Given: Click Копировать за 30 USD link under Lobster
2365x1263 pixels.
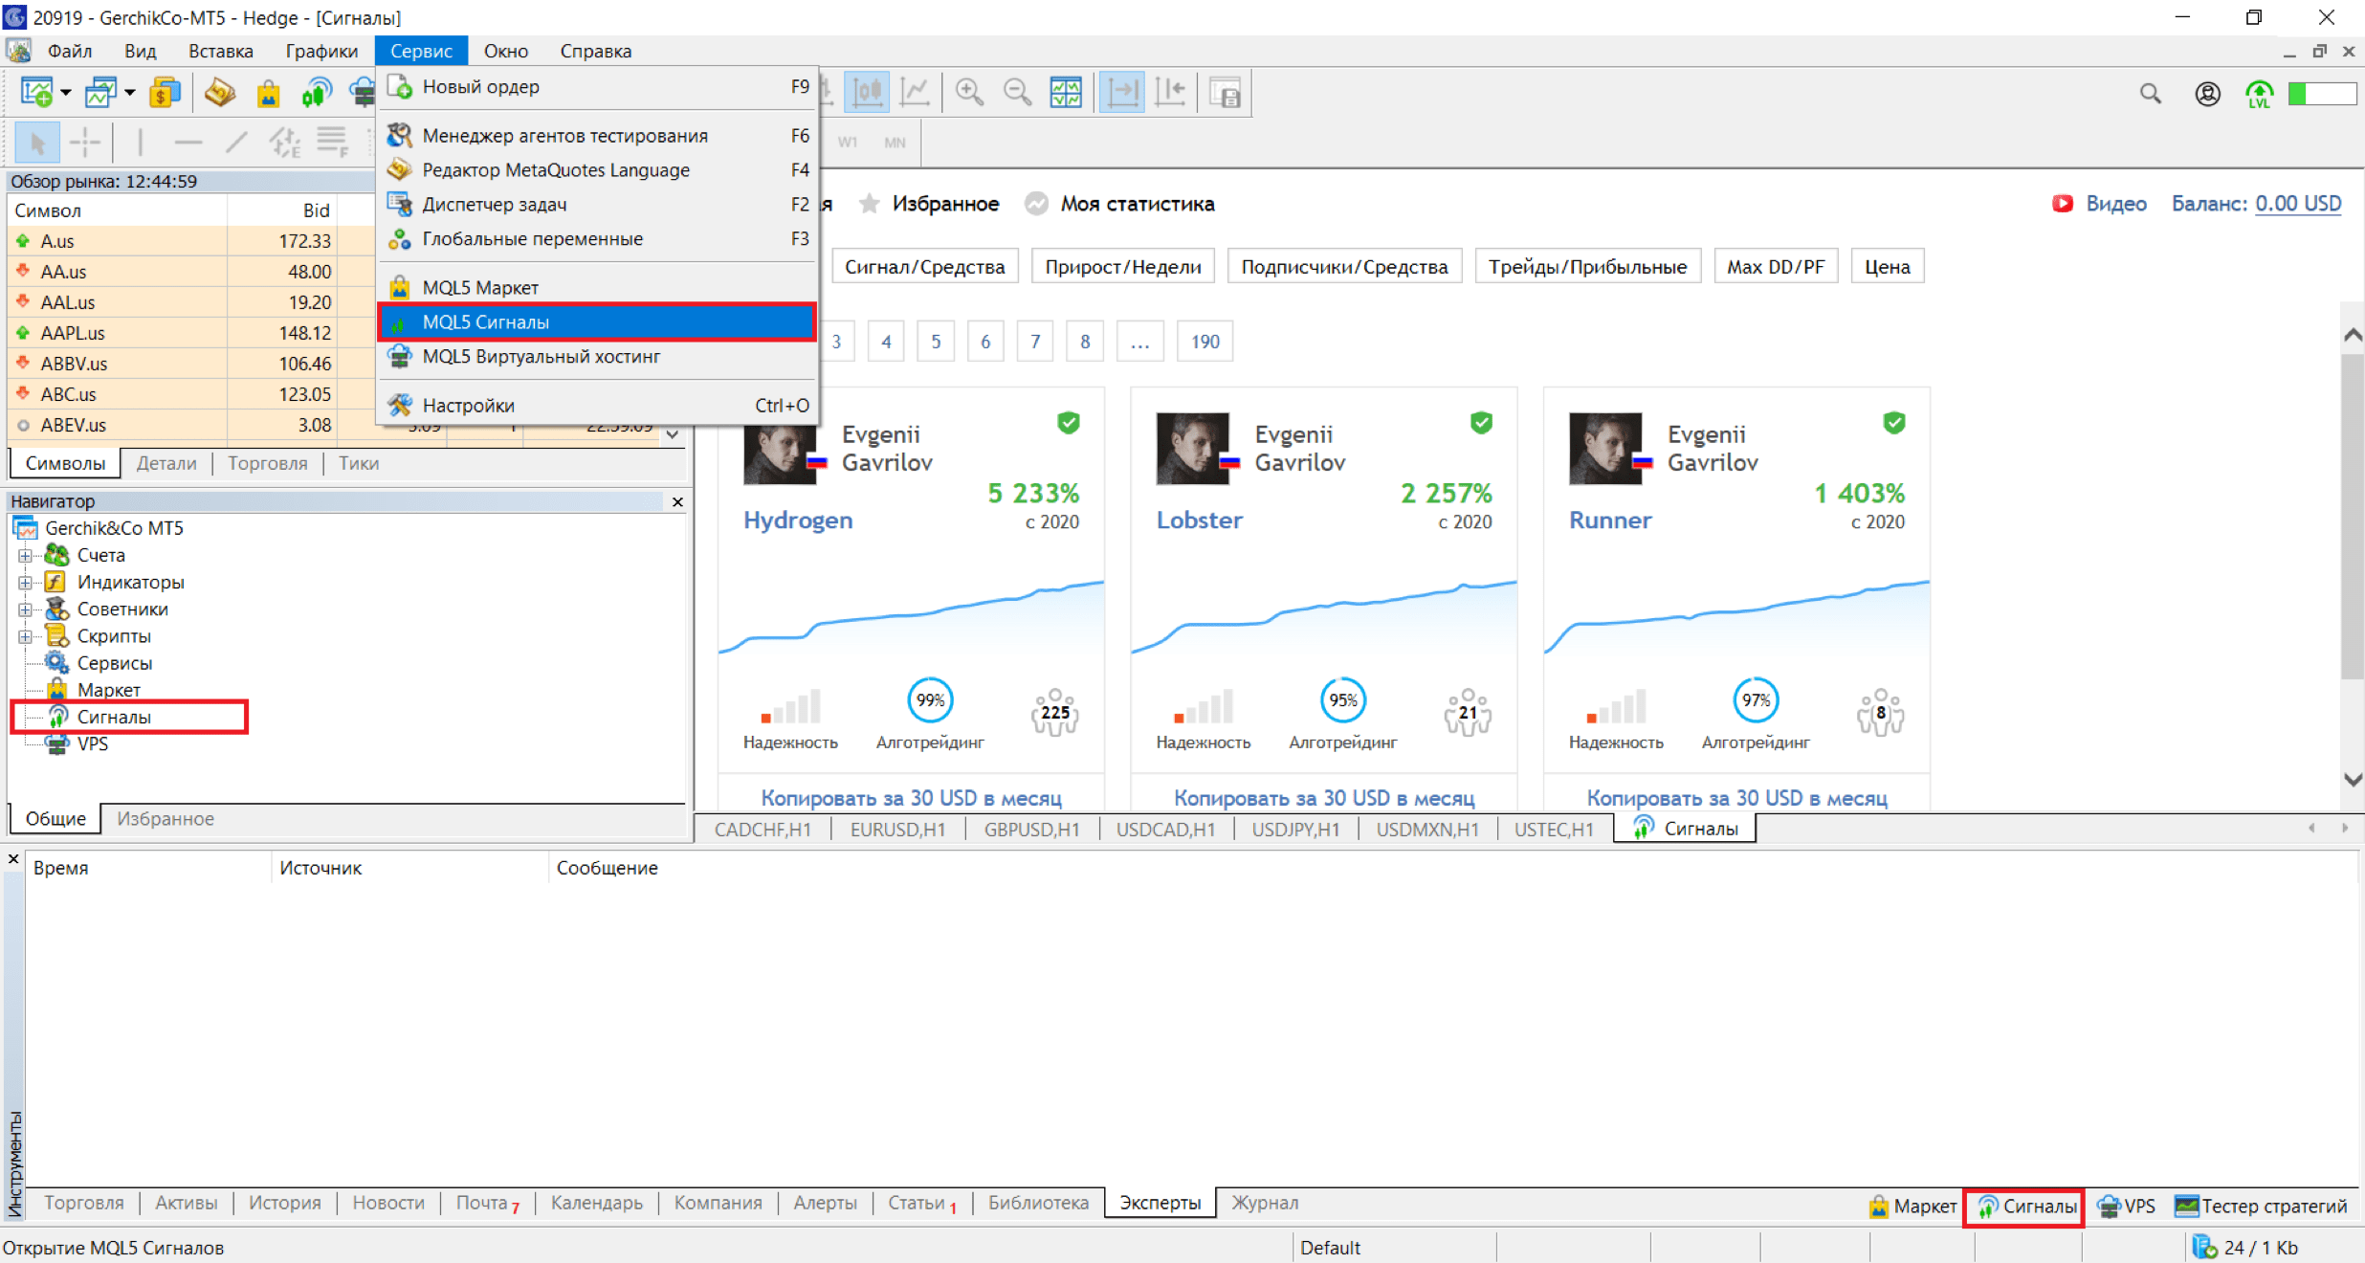Looking at the screenshot, I should coord(1323,797).
